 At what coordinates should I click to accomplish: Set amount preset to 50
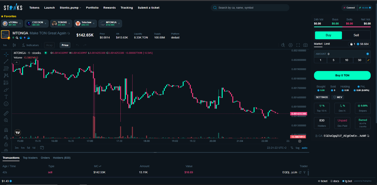(x=359, y=60)
